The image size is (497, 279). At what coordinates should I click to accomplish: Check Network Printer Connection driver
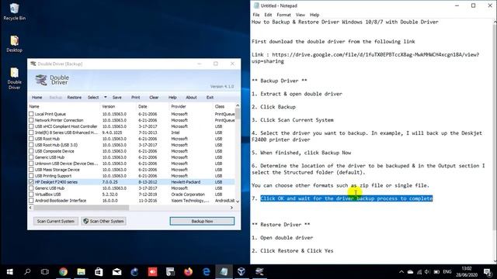pos(31,120)
